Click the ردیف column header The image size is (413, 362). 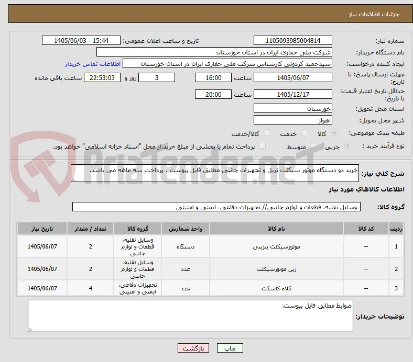[396, 229]
